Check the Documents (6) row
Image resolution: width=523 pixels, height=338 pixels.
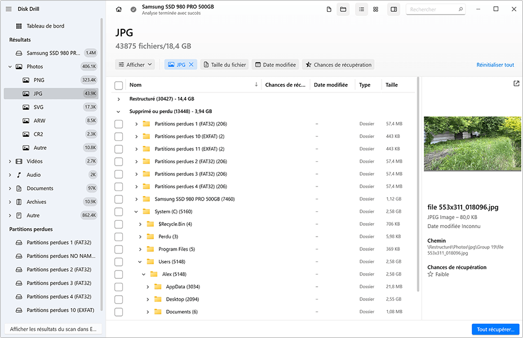coord(118,312)
